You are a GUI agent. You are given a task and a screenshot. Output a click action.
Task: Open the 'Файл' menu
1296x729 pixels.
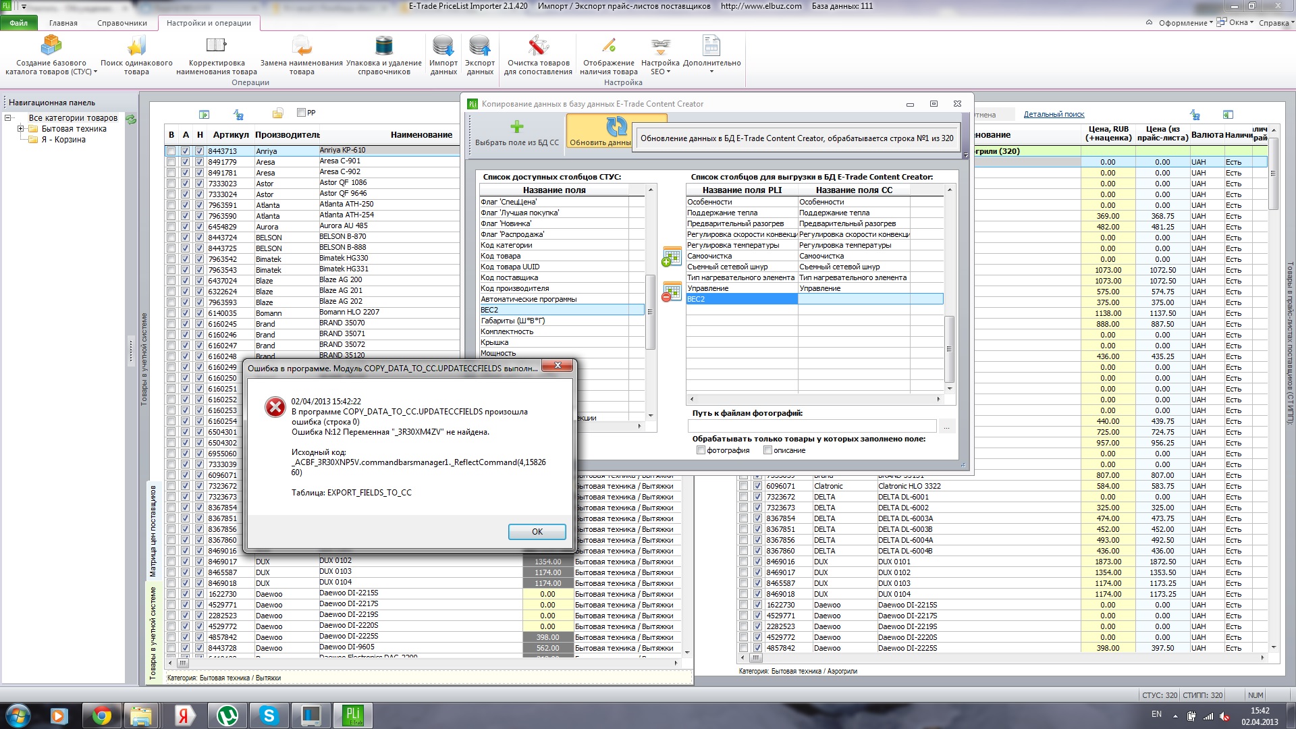click(x=19, y=23)
